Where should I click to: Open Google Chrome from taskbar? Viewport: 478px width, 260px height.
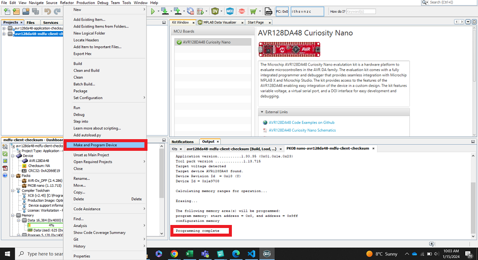coord(174,253)
